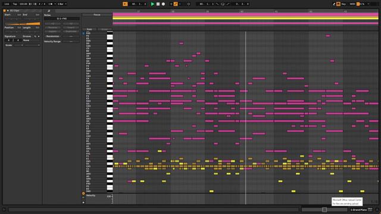
Task: Click the orange CPU load meter indicator
Action: point(358,4)
